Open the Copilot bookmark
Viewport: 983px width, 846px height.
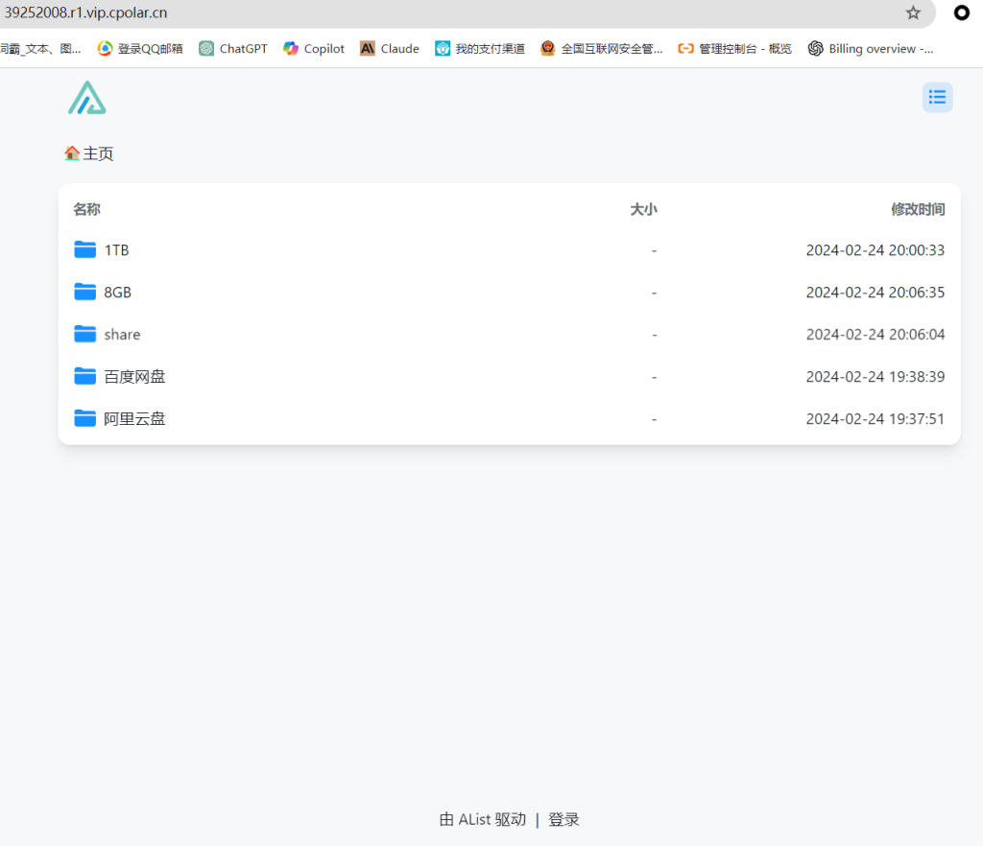[314, 49]
